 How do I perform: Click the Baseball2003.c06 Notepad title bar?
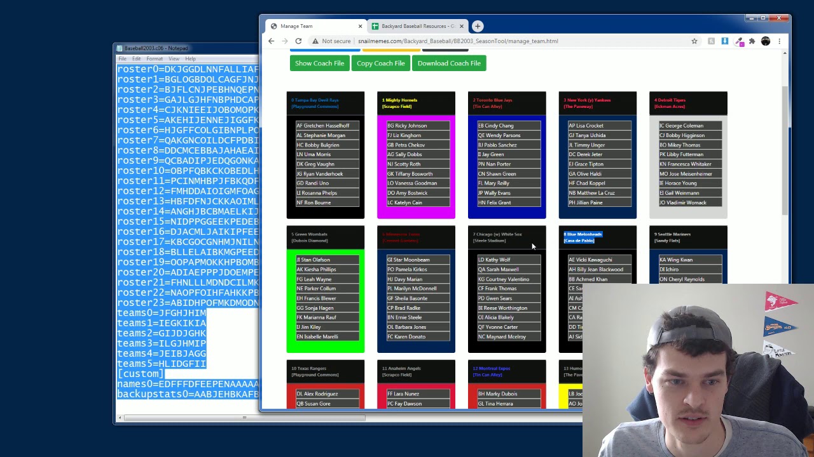pyautogui.click(x=186, y=48)
